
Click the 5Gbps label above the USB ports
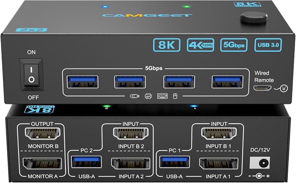[154, 68]
